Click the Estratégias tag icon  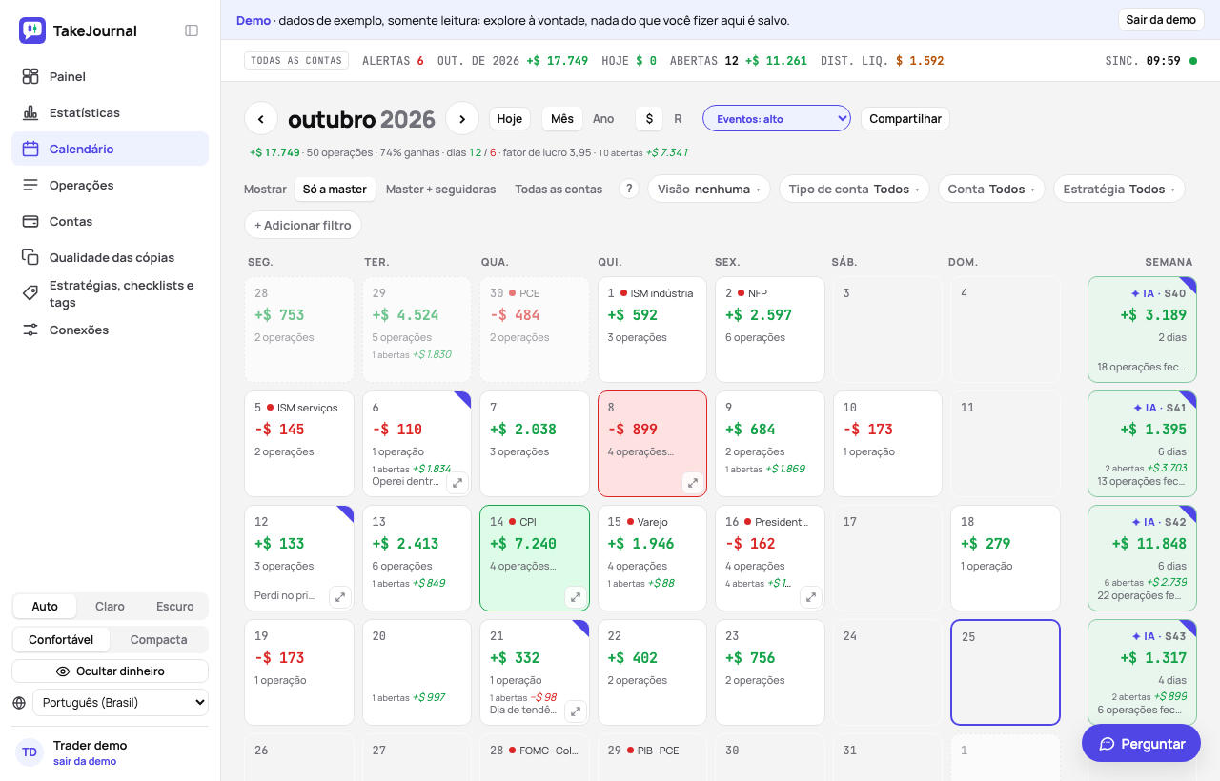coord(30,293)
